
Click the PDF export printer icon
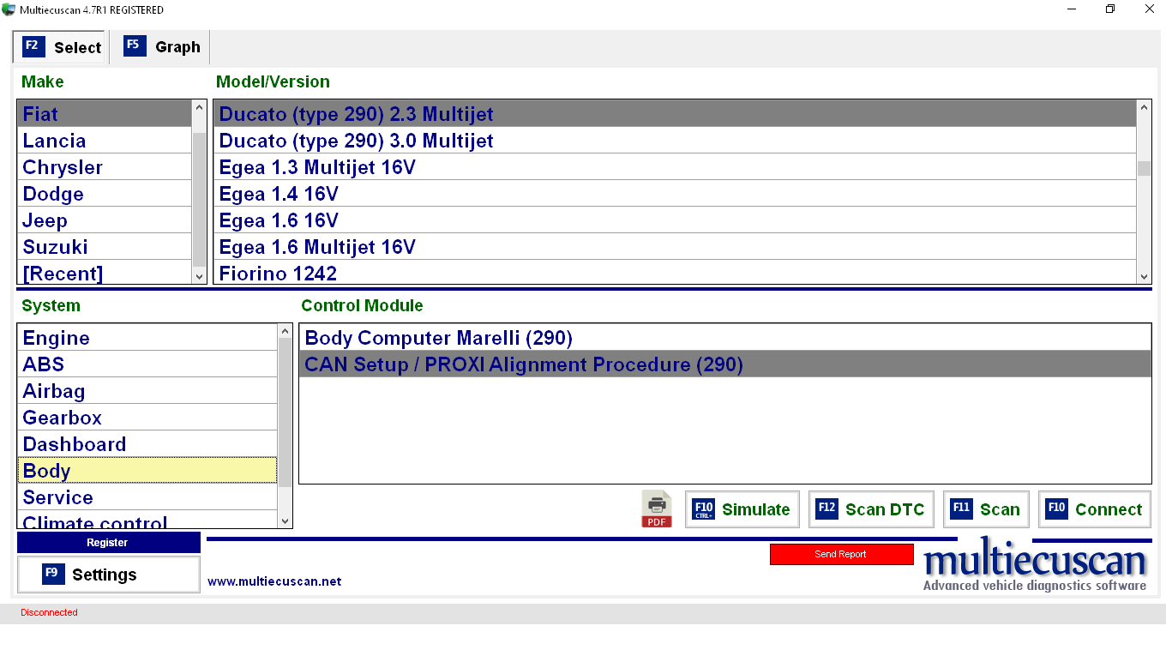[657, 509]
